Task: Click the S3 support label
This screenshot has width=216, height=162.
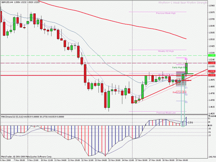Action: tap(186, 102)
